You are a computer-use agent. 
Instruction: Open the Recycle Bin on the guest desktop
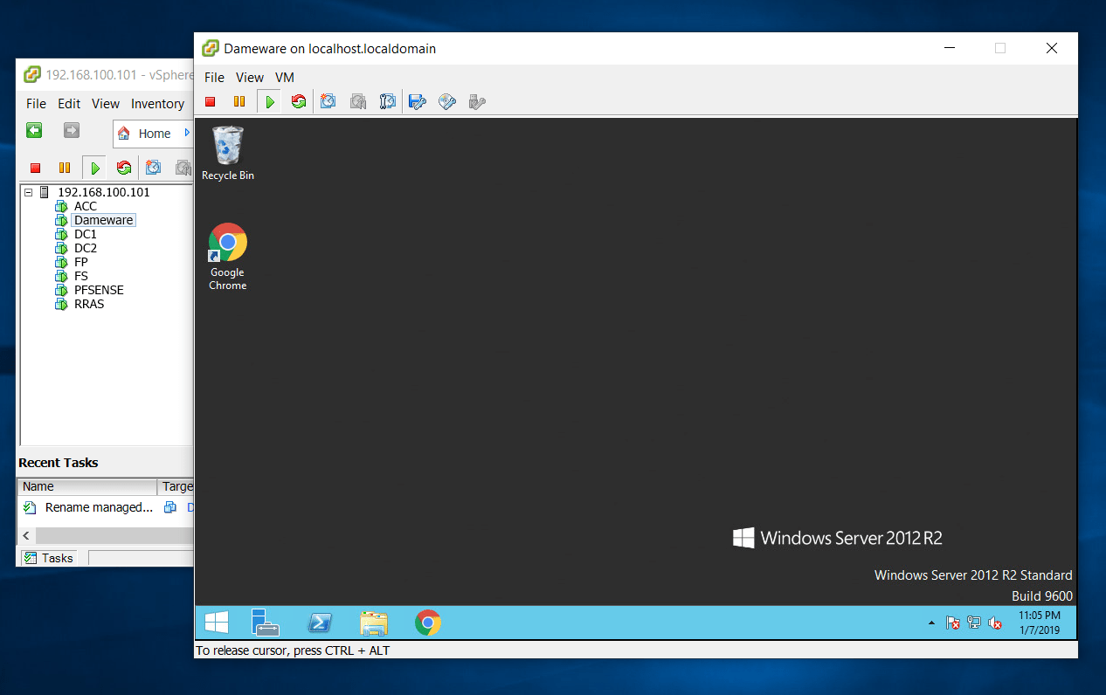tap(228, 153)
